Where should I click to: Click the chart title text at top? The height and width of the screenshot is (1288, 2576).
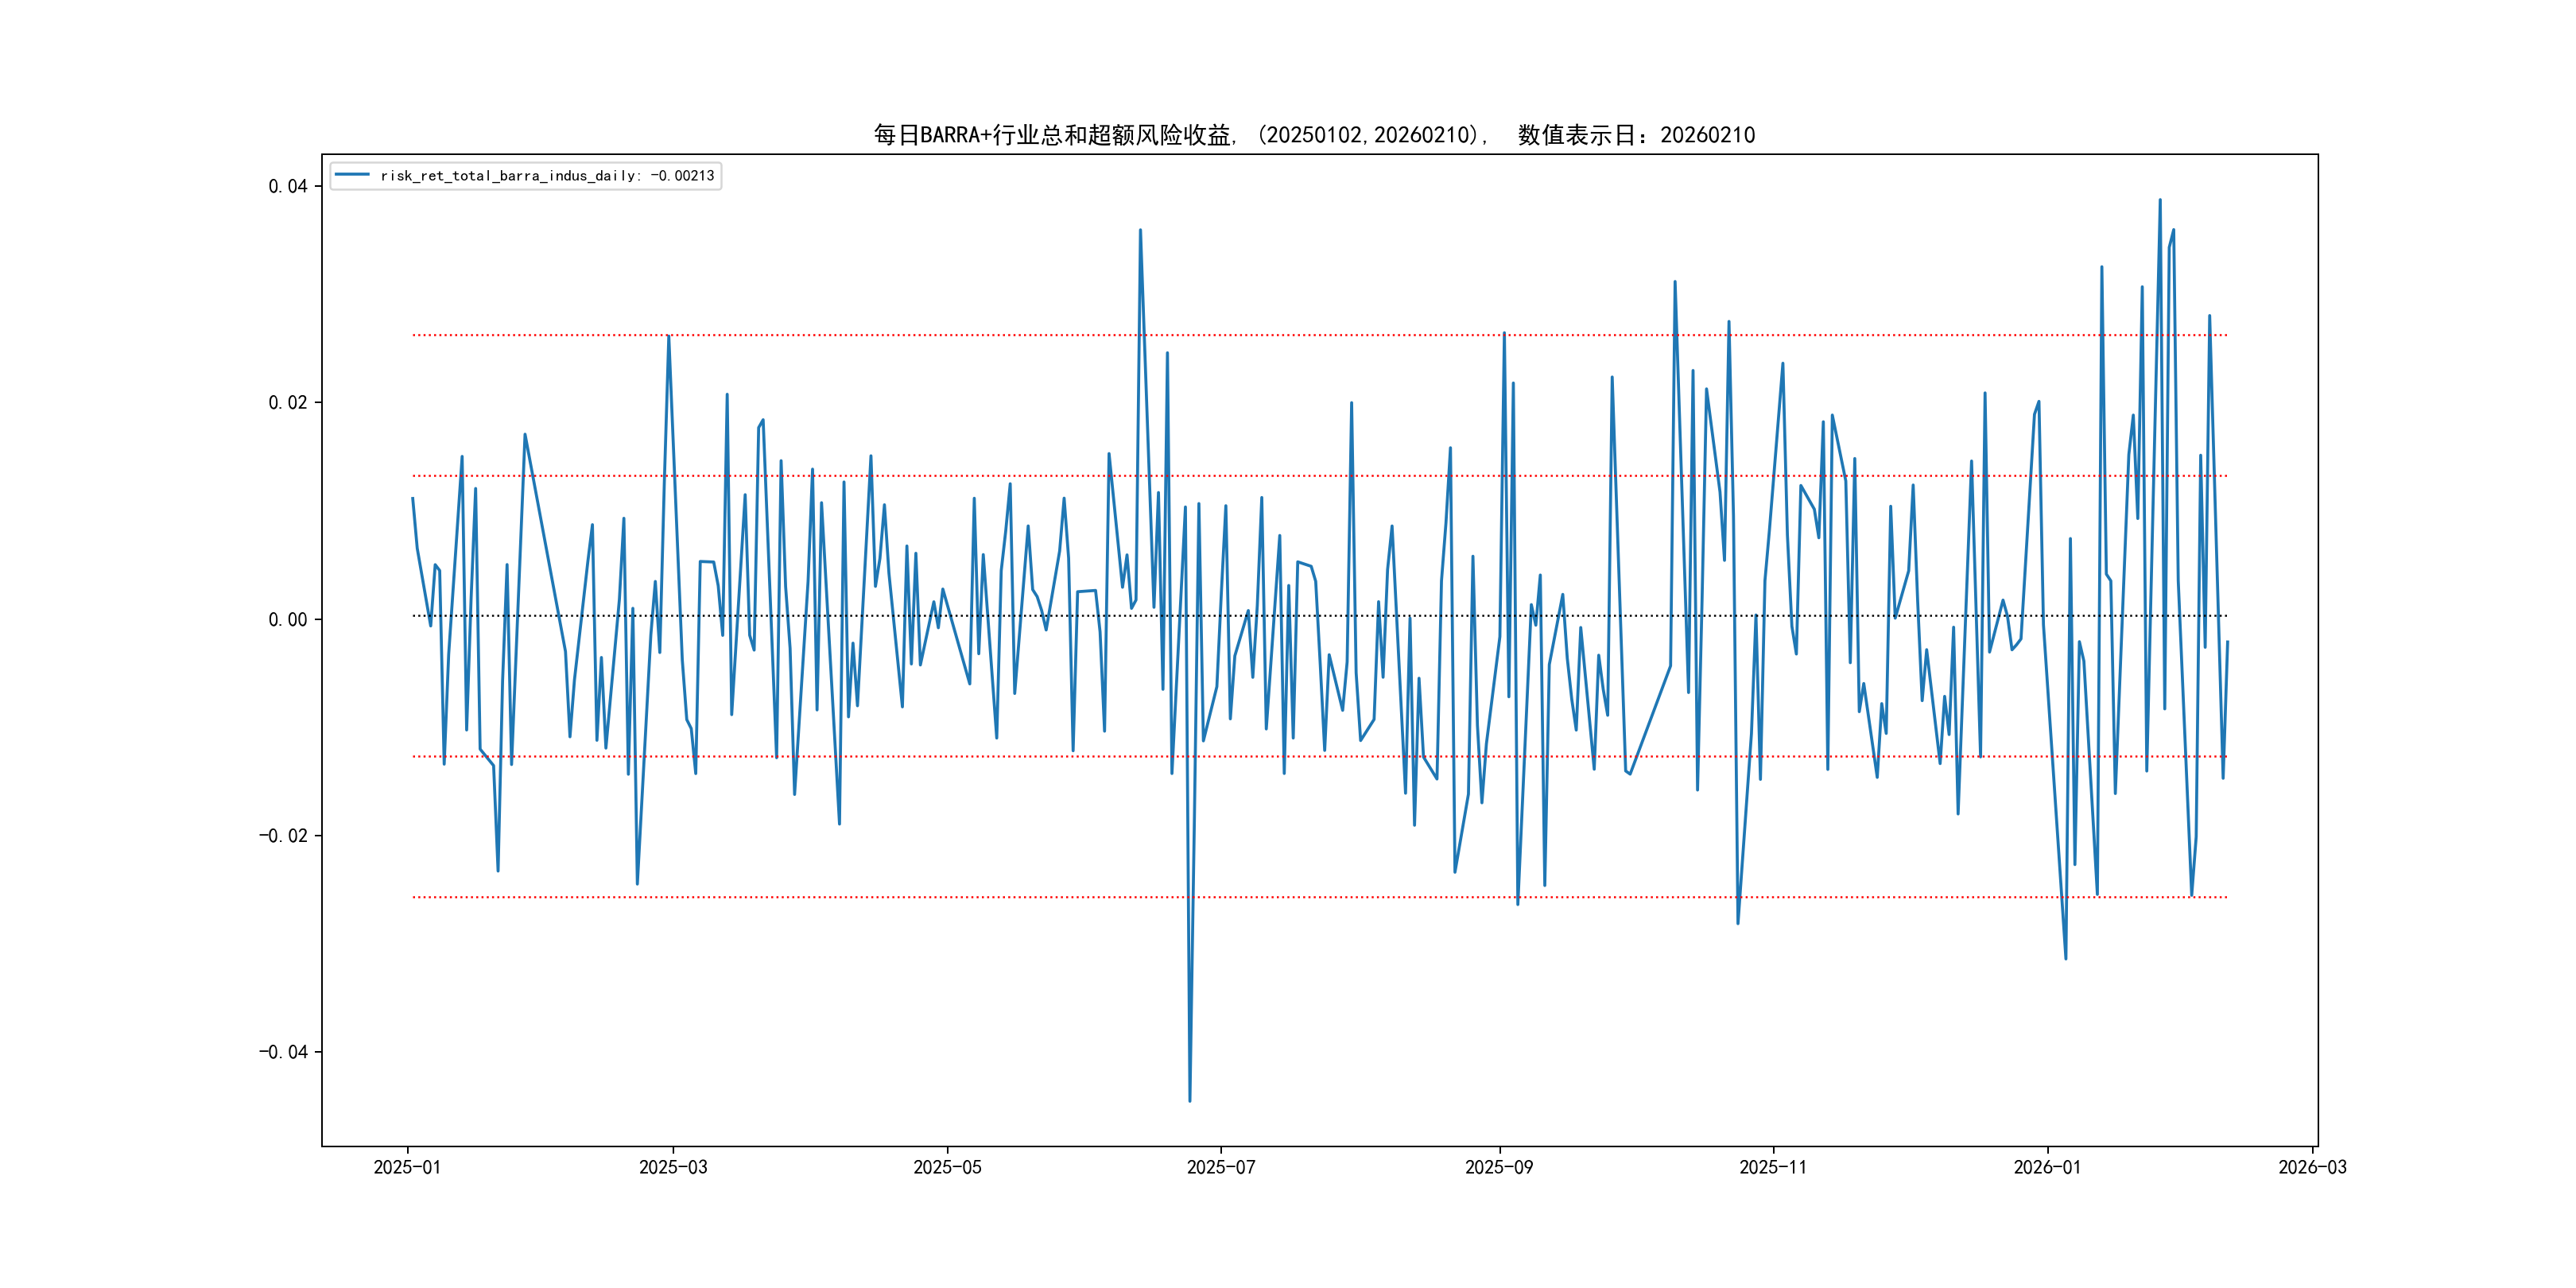(1313, 135)
